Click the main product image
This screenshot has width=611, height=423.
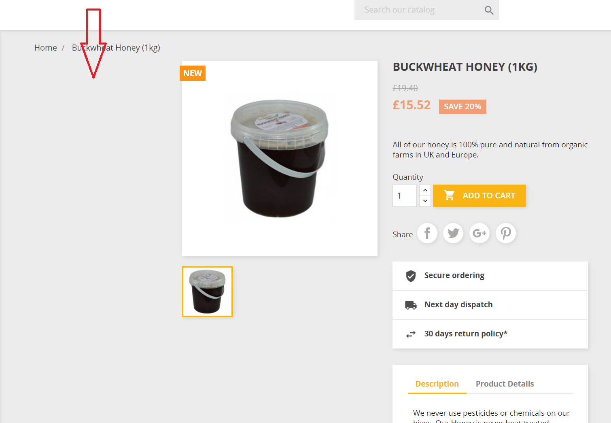(280, 158)
